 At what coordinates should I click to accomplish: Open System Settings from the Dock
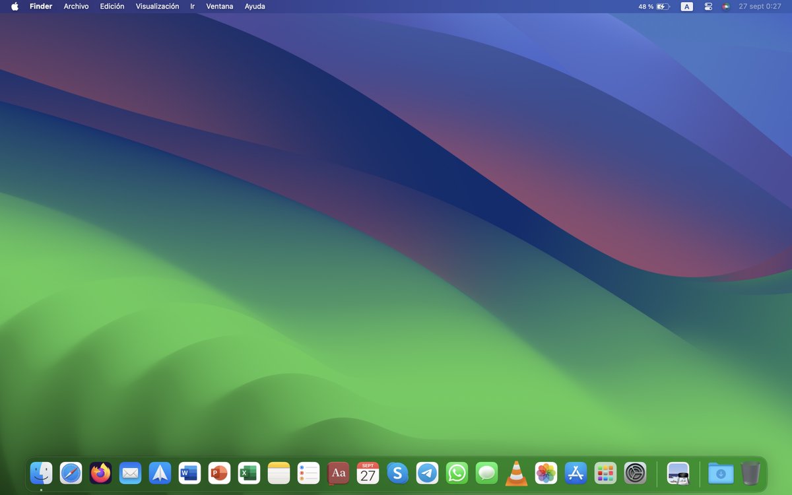pyautogui.click(x=635, y=473)
